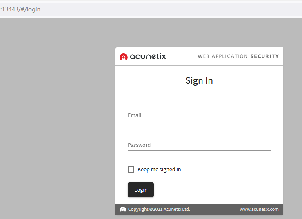Click the white Acunetix icon in the footer
Screen dimensions: 302x219
tap(123, 209)
